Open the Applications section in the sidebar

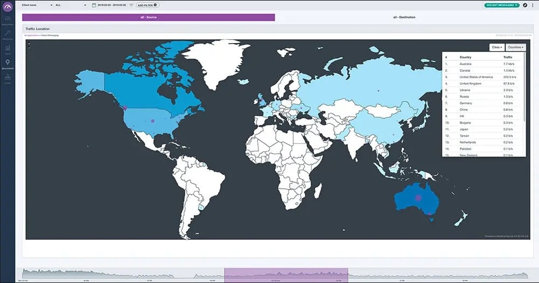point(8,20)
